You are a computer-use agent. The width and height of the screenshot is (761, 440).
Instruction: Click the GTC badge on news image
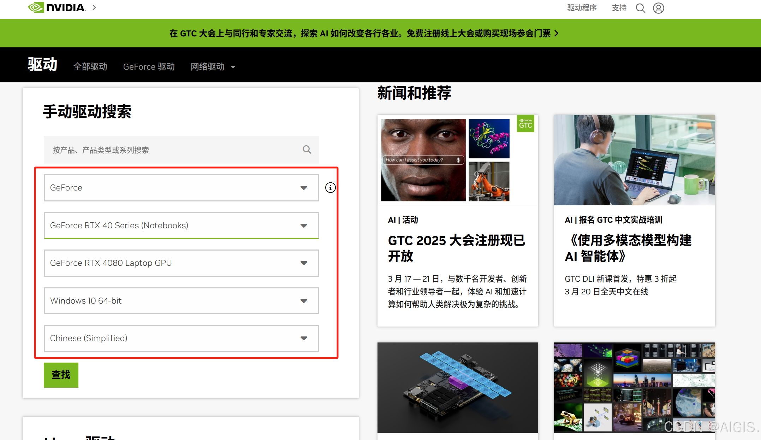(x=525, y=124)
